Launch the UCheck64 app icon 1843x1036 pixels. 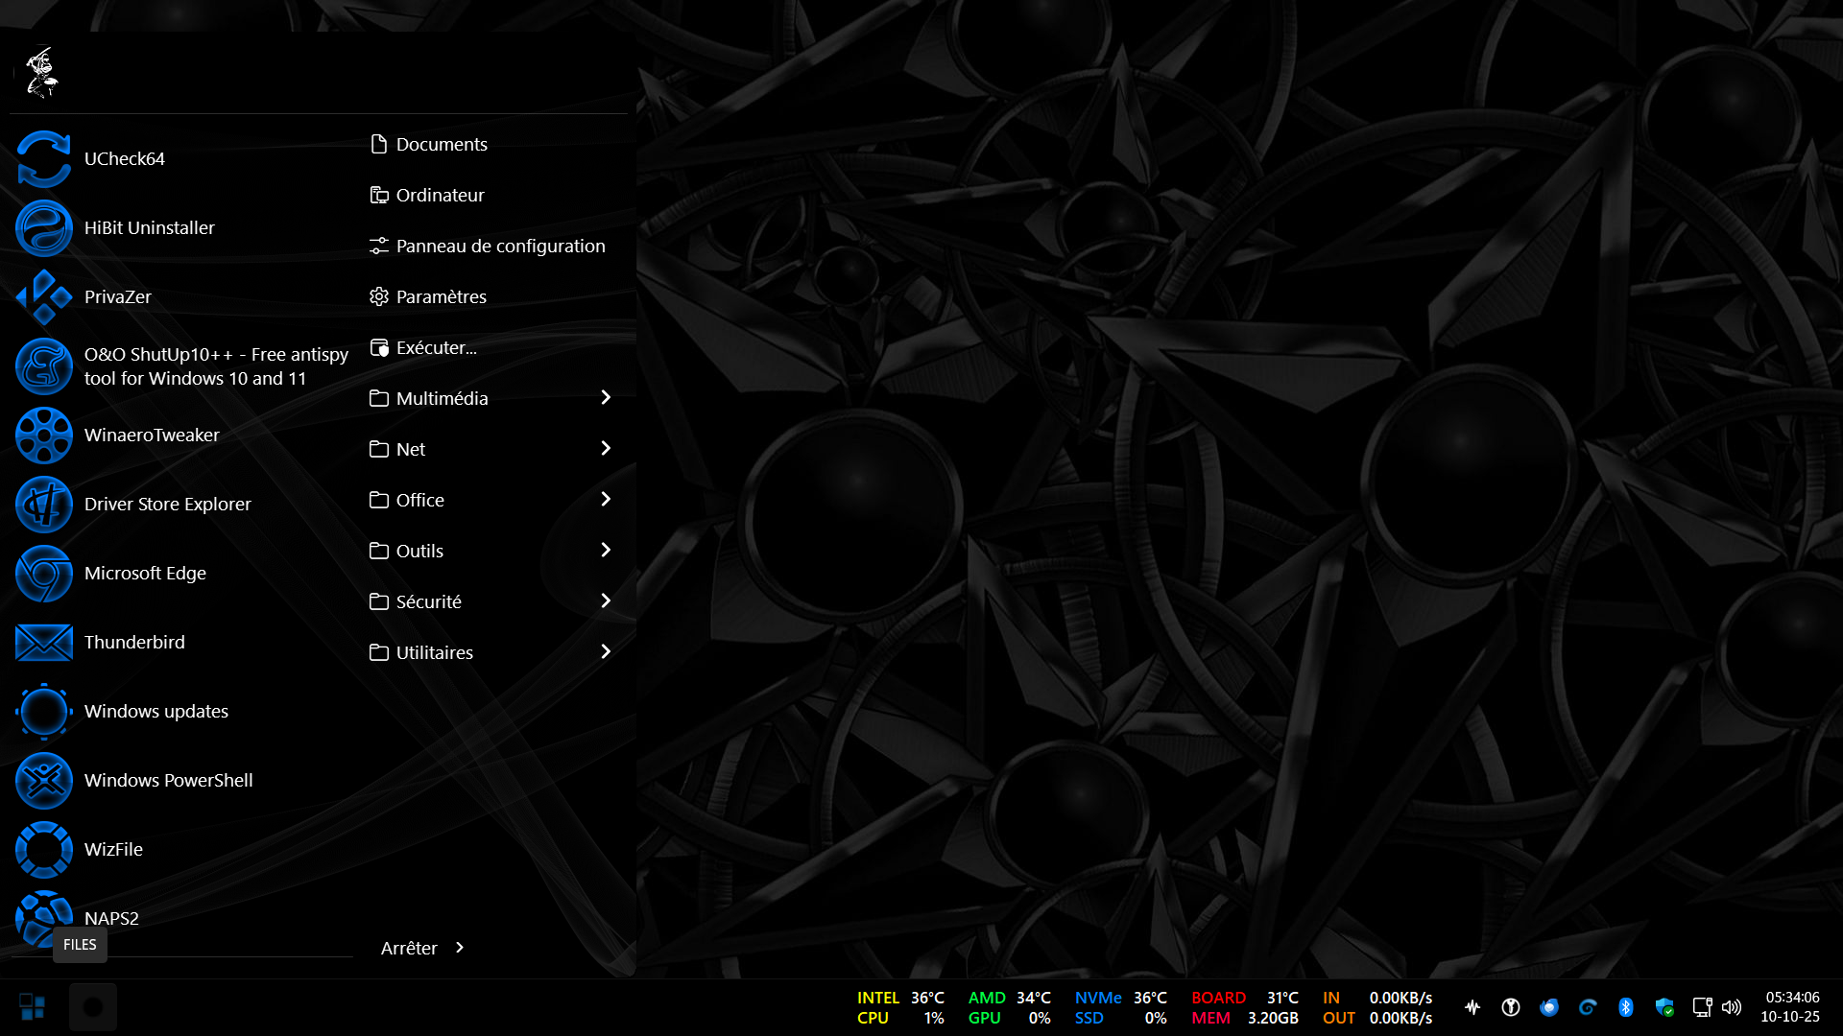(43, 159)
